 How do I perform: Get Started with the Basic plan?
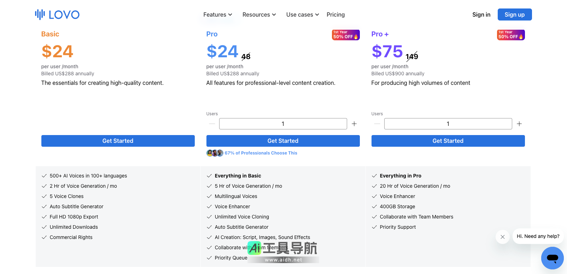[x=118, y=141]
